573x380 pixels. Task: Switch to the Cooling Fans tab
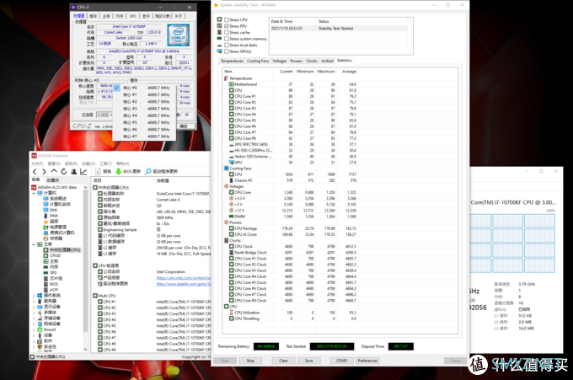pos(258,61)
